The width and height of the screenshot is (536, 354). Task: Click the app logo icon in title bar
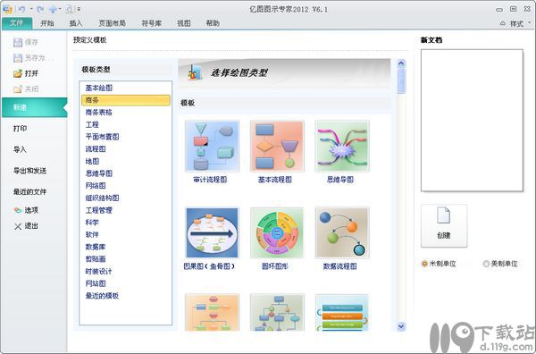pyautogui.click(x=7, y=9)
